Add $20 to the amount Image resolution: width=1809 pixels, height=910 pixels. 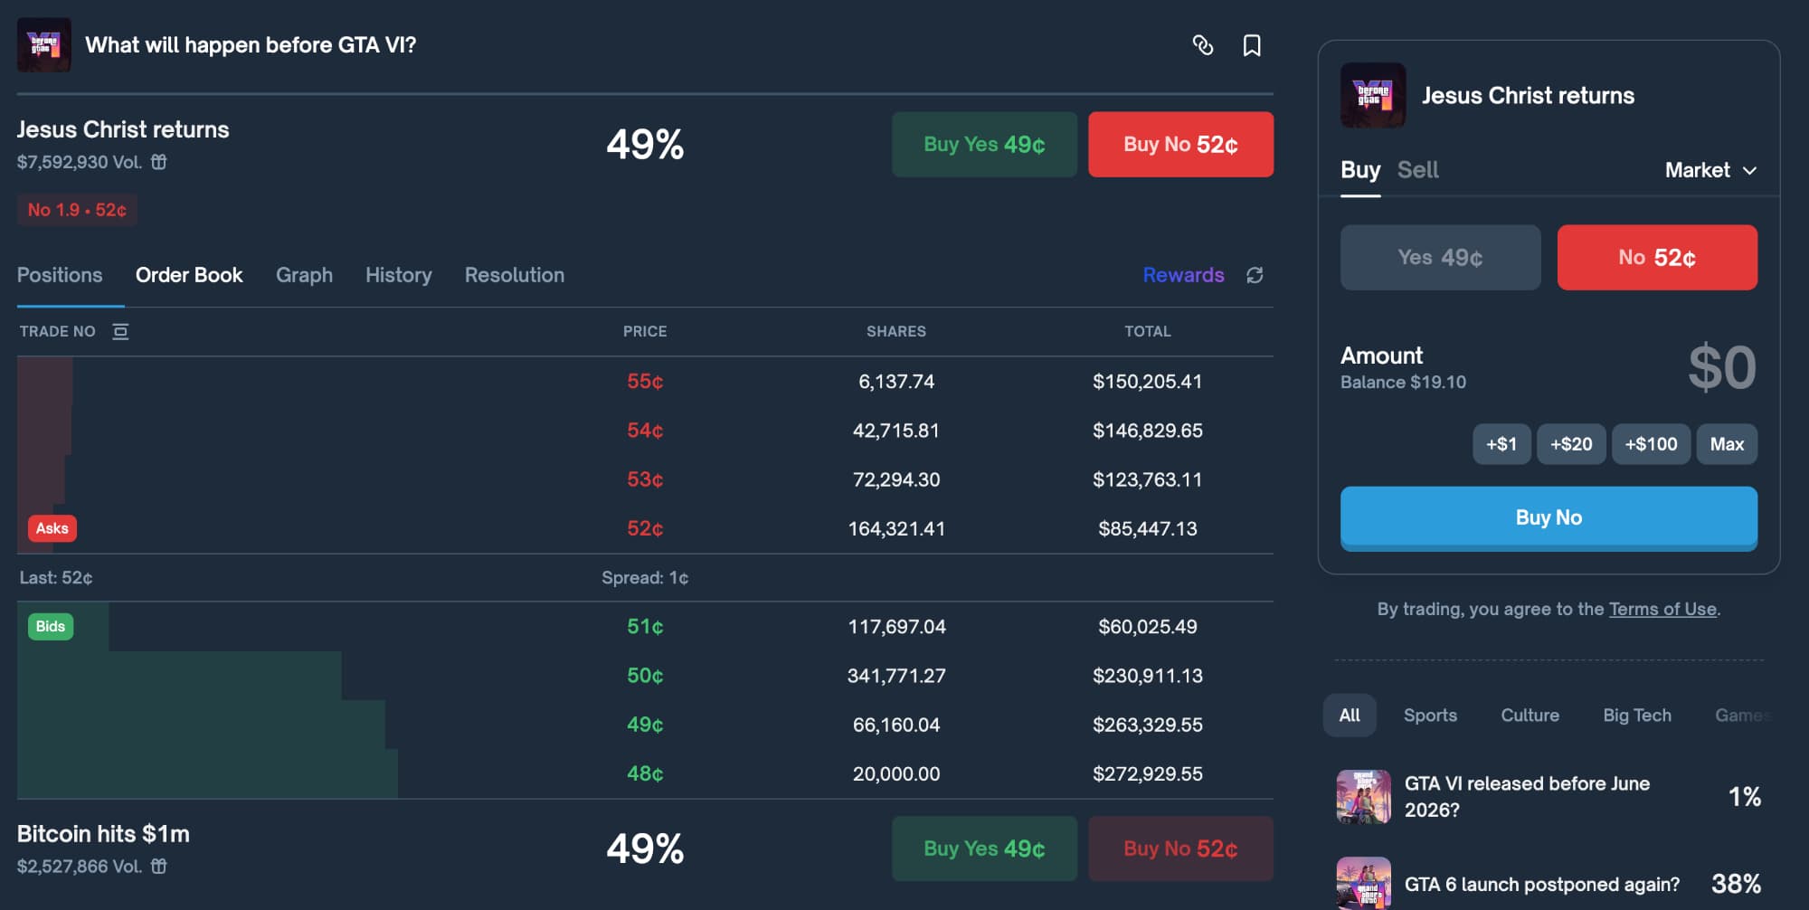pyautogui.click(x=1570, y=444)
